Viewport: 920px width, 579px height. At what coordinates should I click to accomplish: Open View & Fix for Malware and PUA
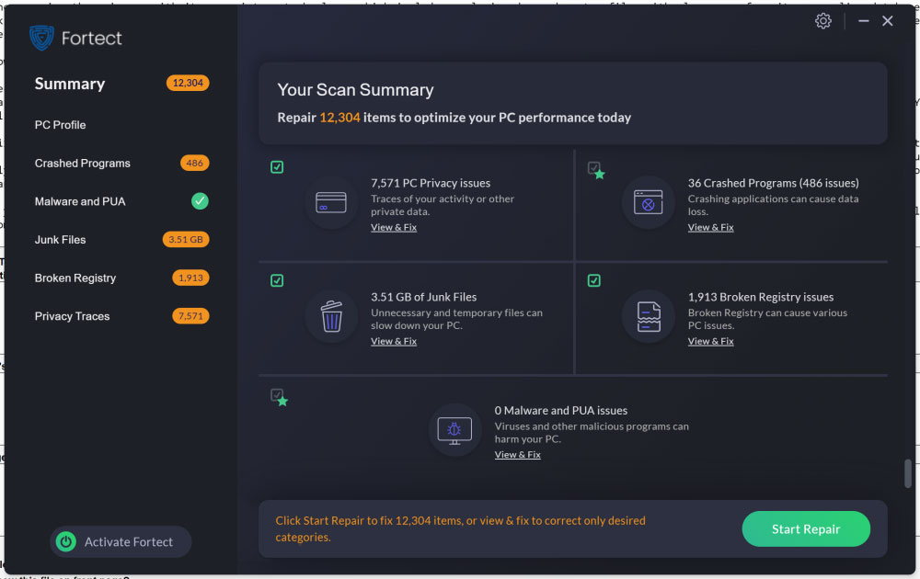[517, 455]
